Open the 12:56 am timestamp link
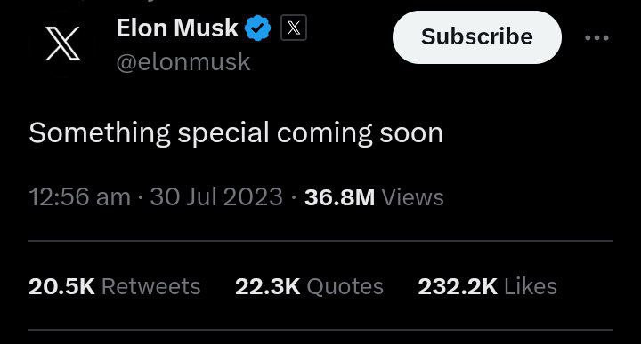The height and width of the screenshot is (344, 641). point(80,197)
